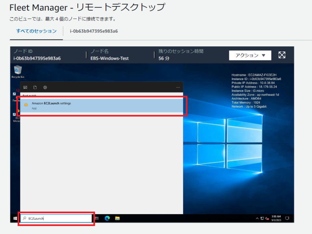Open the search panel more options ellipsis
The height and width of the screenshot is (234, 312).
click(x=178, y=87)
